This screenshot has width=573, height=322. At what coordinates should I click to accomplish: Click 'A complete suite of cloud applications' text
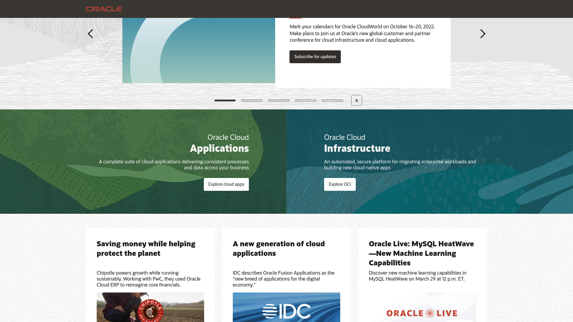click(174, 165)
